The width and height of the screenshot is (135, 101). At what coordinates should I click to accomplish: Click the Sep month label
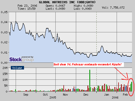point(26,95)
